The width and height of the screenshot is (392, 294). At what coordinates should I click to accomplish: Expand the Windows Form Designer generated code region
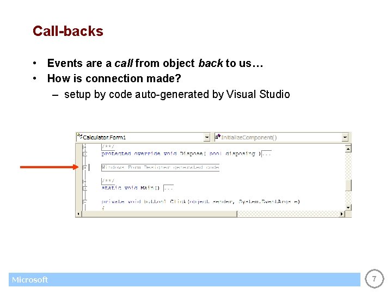tap(85, 167)
